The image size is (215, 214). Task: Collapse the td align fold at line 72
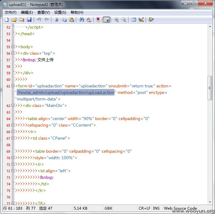pyautogui.click(x=13, y=171)
